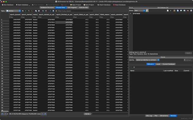This screenshot has height=120, width=193.
Task: Click the NULL failed_reason cell in row 5
Action: (105, 28)
